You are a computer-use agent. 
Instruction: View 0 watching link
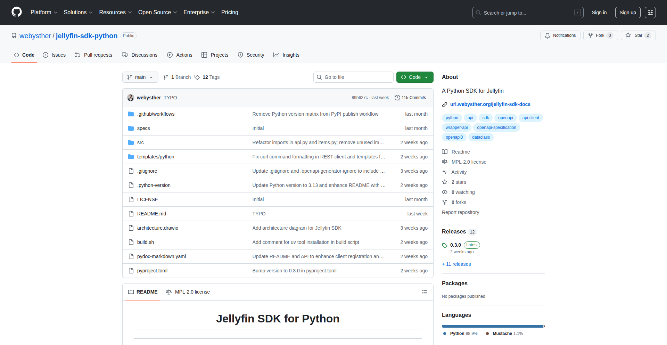point(458,192)
